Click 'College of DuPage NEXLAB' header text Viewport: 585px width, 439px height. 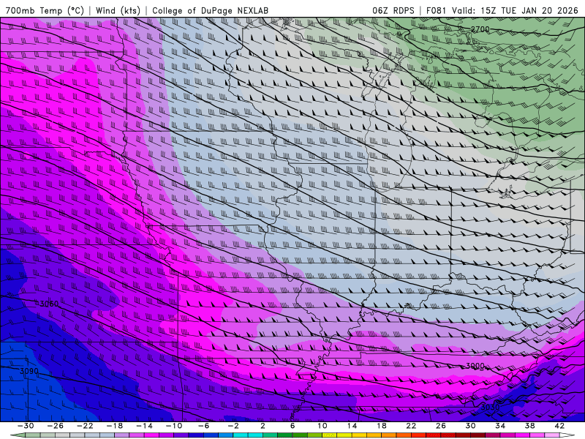210,10
